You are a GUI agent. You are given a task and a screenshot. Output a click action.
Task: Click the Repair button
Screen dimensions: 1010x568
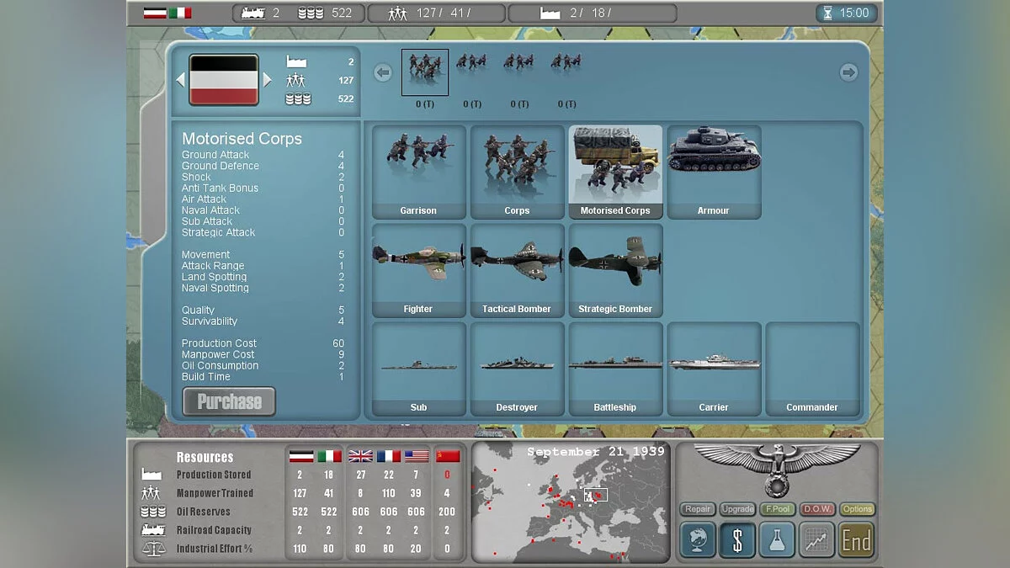[698, 509]
